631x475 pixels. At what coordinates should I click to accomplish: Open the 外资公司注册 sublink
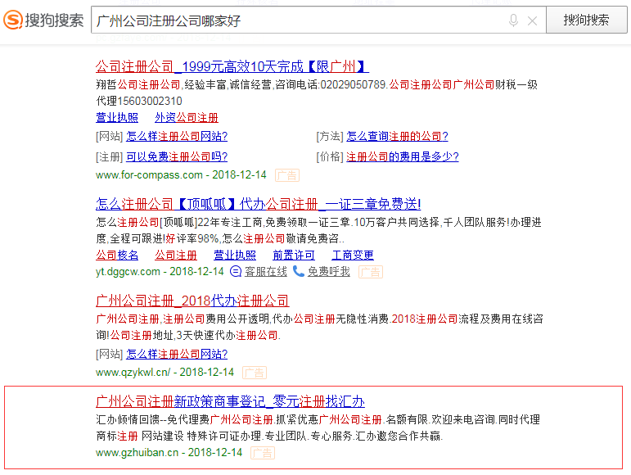187,118
